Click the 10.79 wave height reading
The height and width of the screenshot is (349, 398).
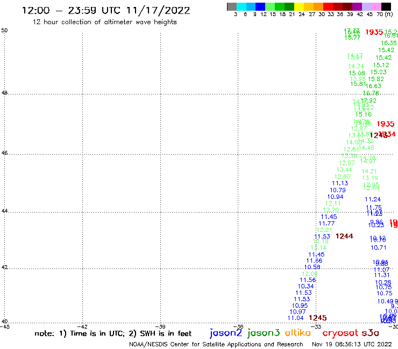(338, 190)
